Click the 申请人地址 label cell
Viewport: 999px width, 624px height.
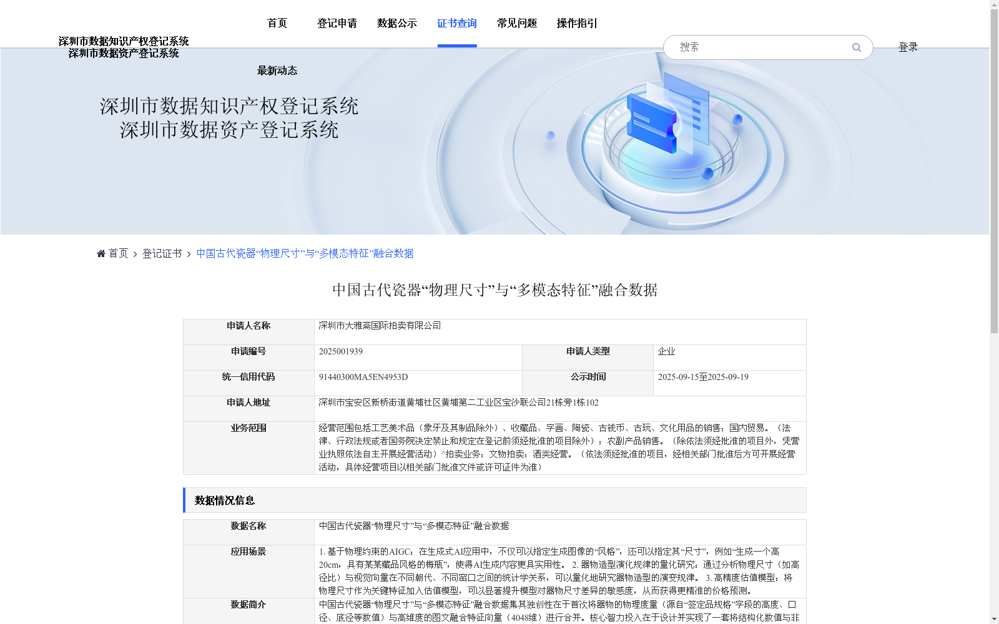coord(249,409)
